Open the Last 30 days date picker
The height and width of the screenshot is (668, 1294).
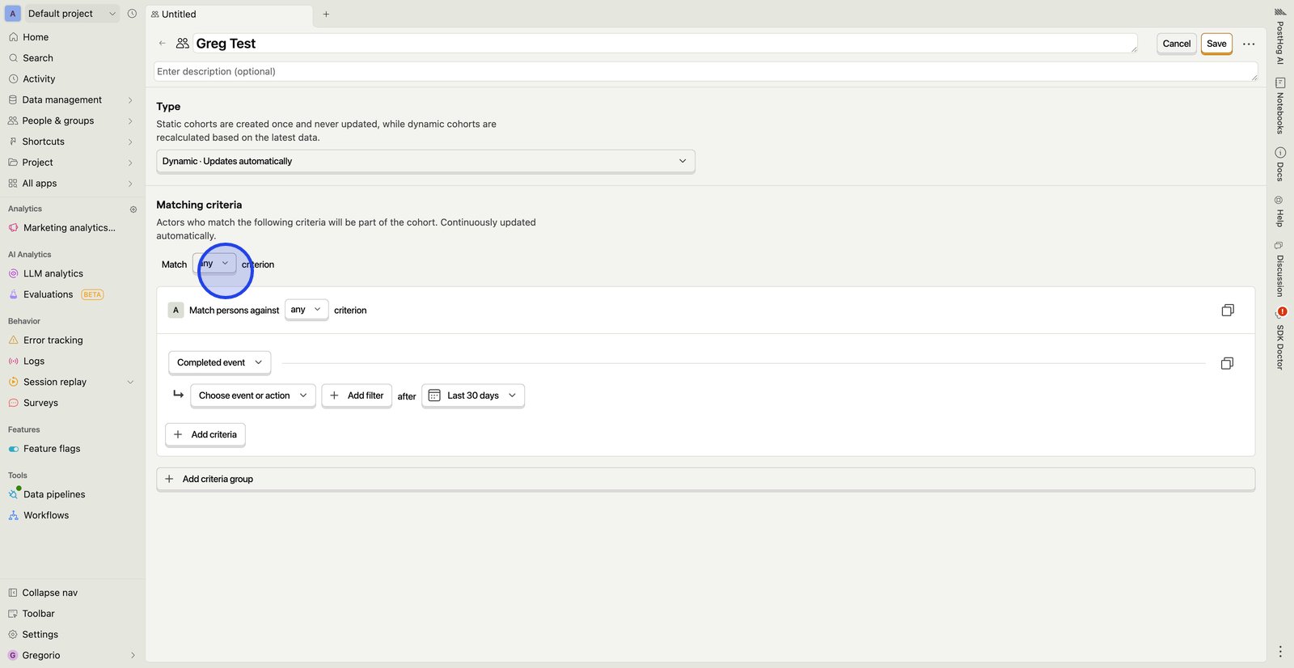pos(473,395)
